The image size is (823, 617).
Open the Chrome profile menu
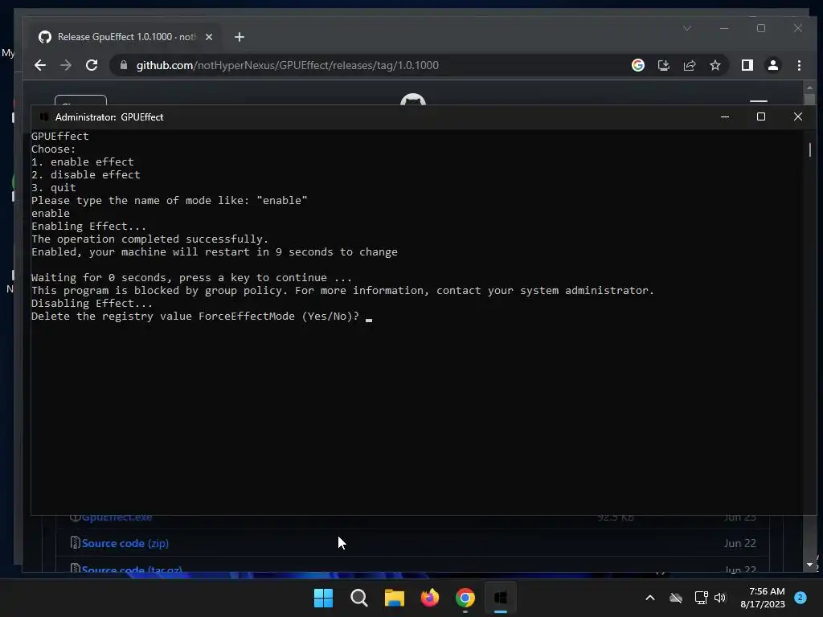tap(772, 65)
